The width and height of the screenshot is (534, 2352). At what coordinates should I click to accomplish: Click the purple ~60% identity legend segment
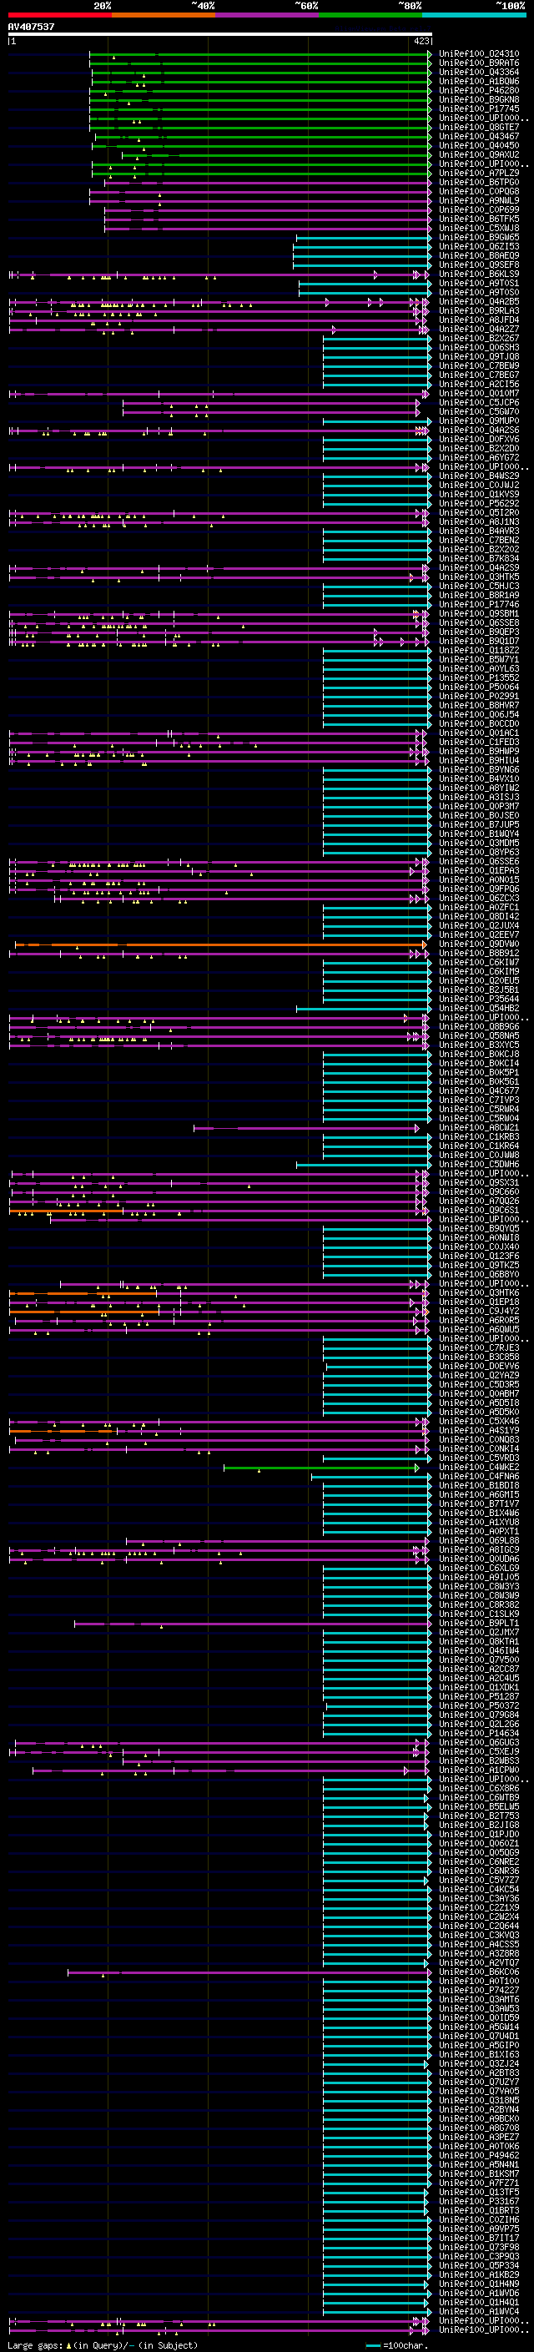[266, 15]
